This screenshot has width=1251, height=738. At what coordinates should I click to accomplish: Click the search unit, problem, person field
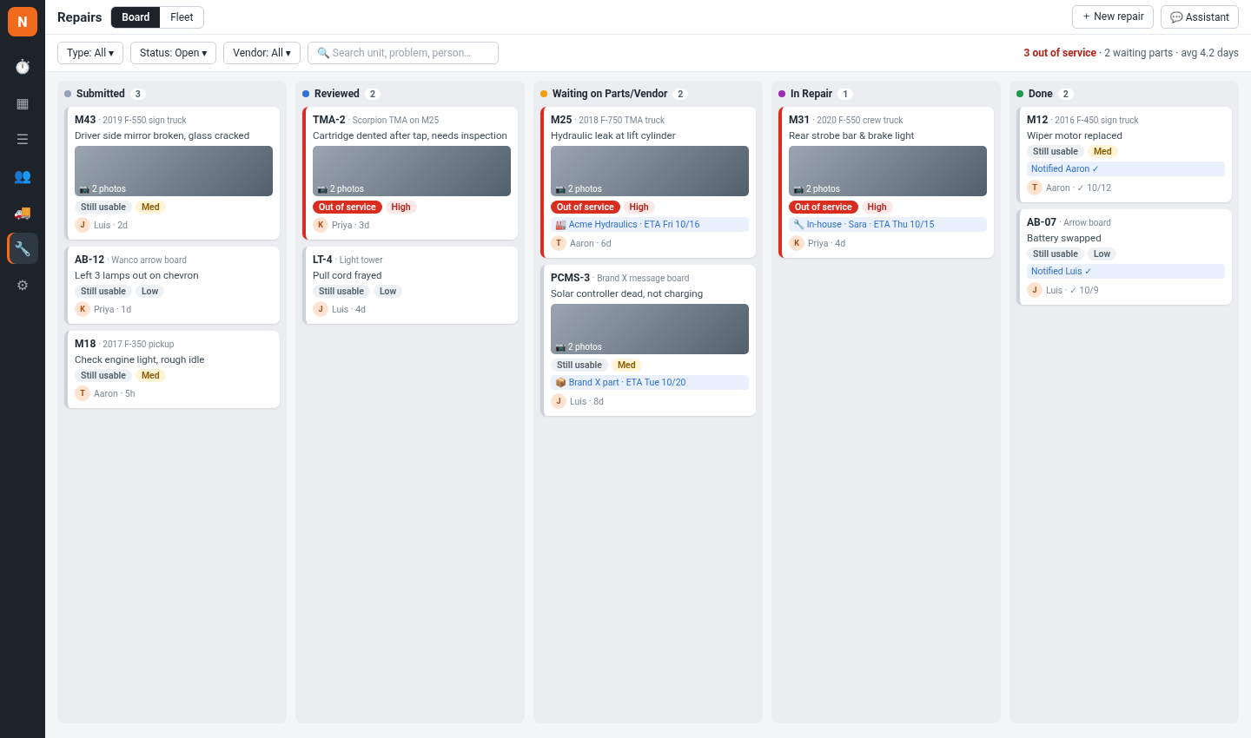click(x=403, y=53)
